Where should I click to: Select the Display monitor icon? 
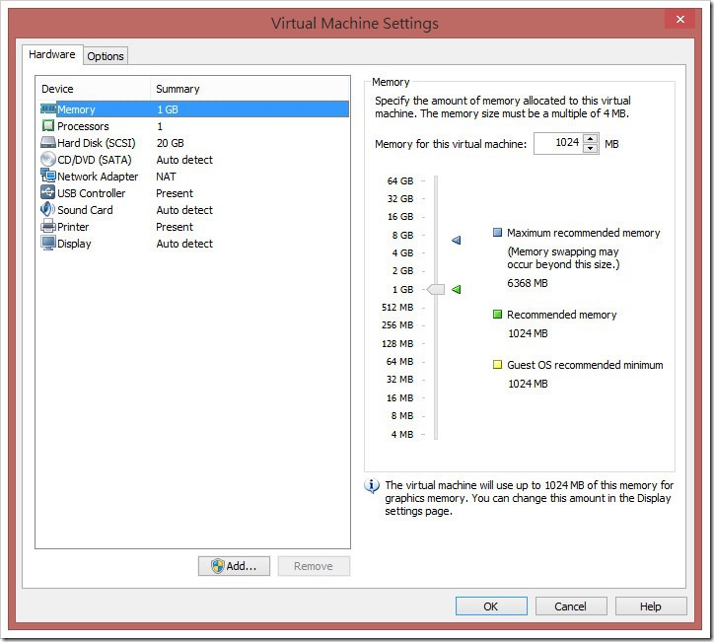click(47, 243)
